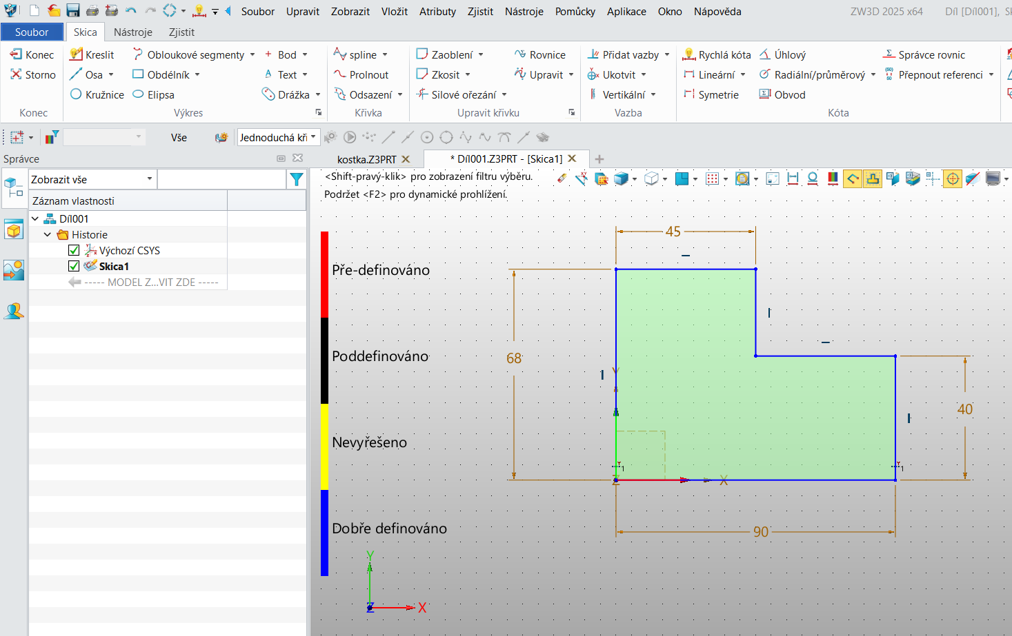Uncheck the Výchozí CSYS checkbox
This screenshot has width=1012, height=636.
coord(74,250)
